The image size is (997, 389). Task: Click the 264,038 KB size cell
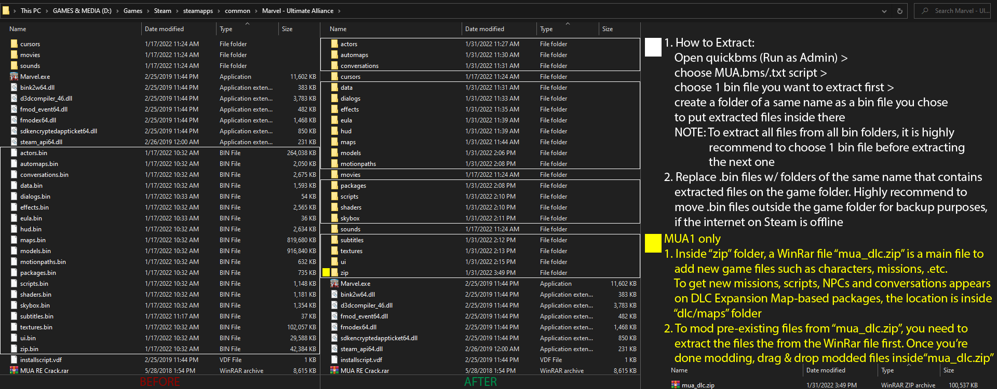point(302,153)
